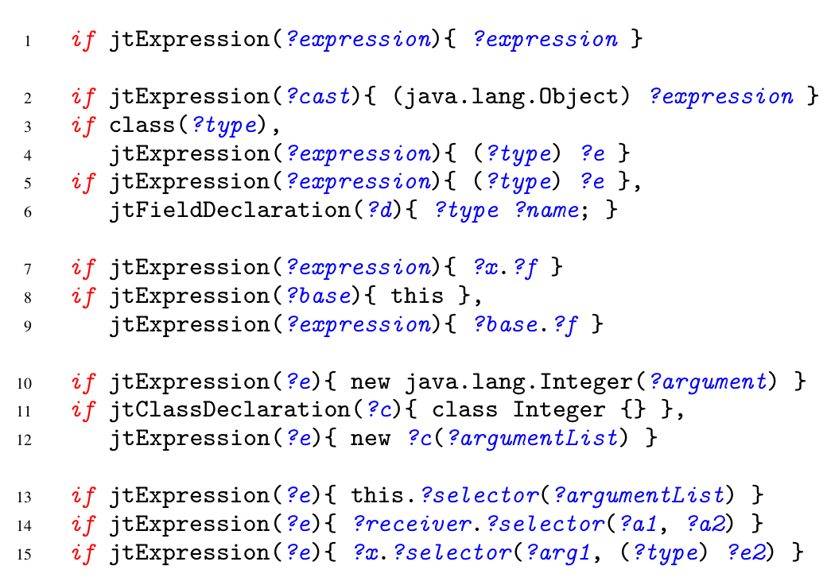
Task: Click the ?type variable inside class() on line 3
Action: 225,126
